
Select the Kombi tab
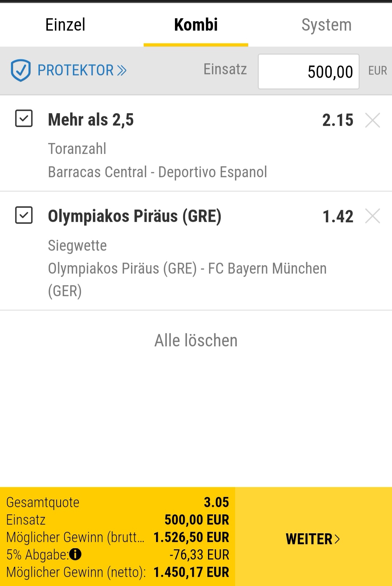point(196,25)
